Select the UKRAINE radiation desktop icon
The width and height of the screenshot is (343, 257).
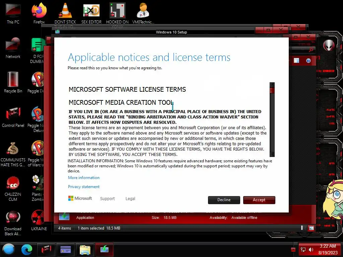(x=39, y=220)
